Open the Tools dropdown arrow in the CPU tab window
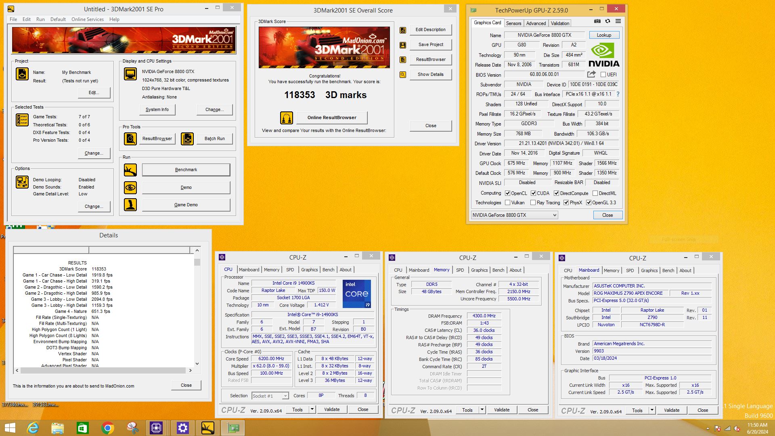The width and height of the screenshot is (775, 436). pyautogui.click(x=312, y=409)
